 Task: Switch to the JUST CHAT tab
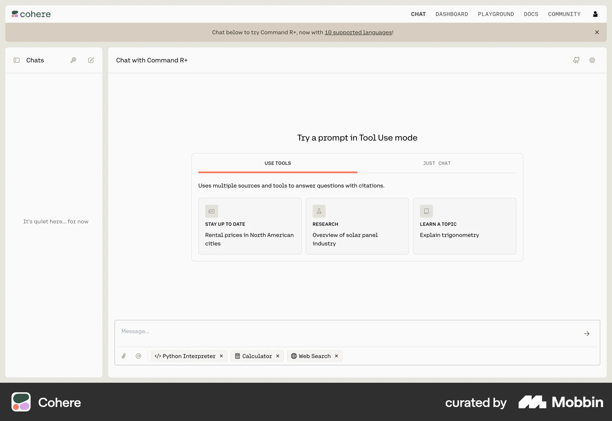[x=437, y=163]
